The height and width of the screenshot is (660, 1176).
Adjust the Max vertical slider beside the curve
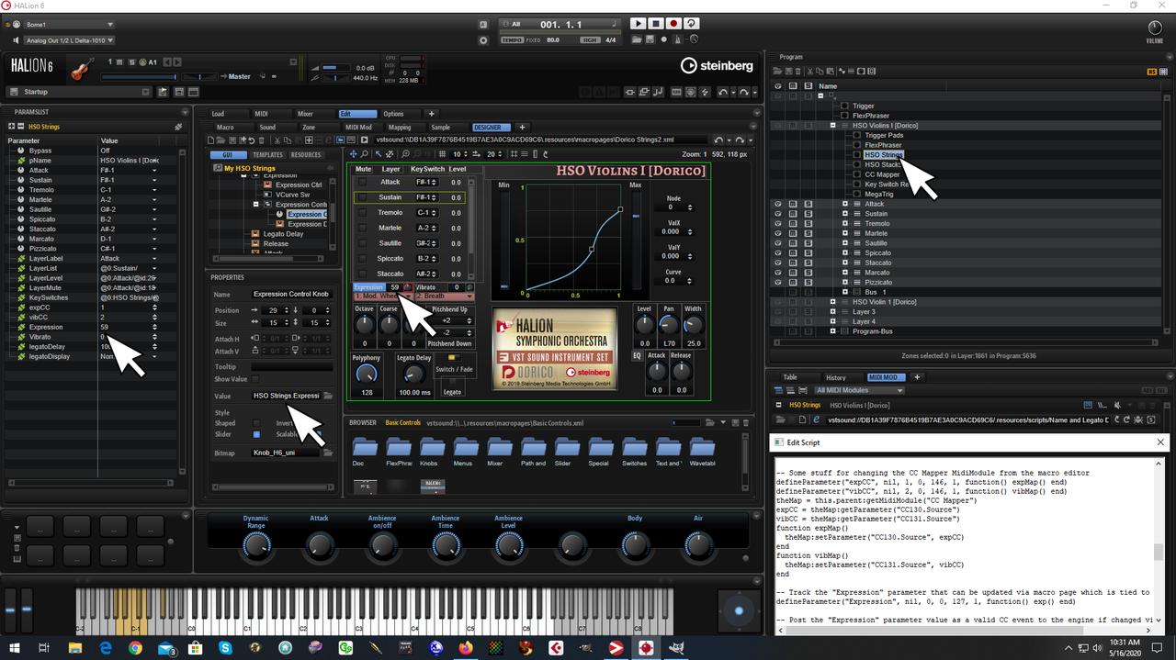(x=635, y=241)
